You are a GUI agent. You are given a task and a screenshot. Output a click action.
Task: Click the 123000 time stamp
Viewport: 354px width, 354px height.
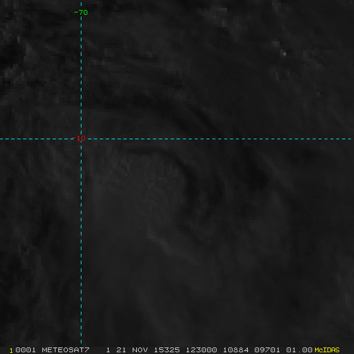click(201, 350)
